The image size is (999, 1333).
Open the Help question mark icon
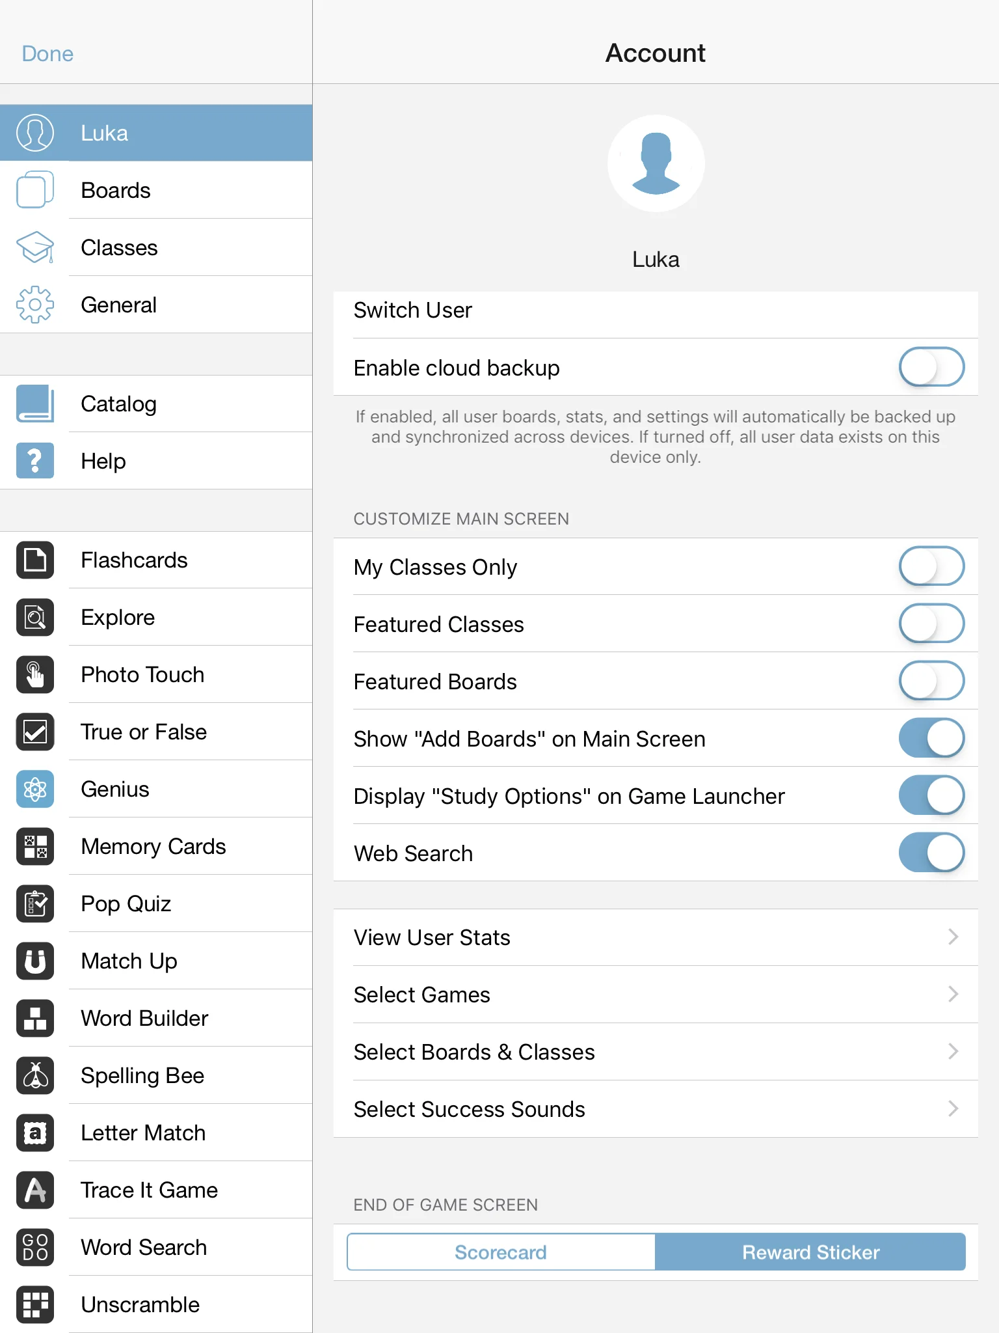(35, 461)
